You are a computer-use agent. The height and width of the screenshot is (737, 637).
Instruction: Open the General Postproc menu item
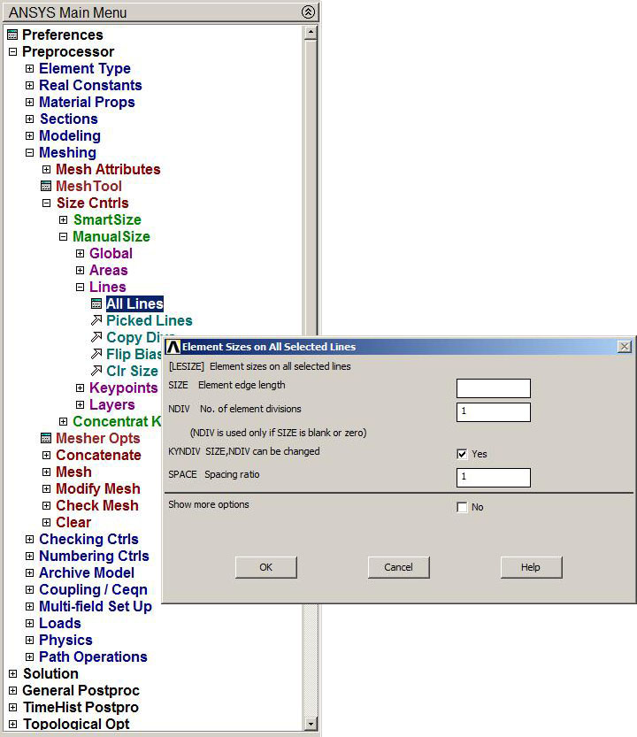81,691
